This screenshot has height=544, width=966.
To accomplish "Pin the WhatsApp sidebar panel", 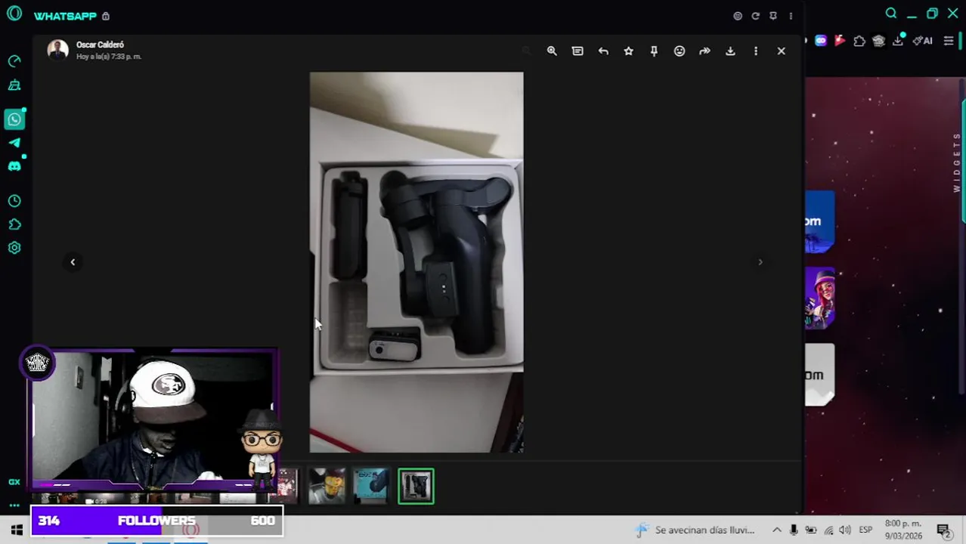I will (x=772, y=16).
